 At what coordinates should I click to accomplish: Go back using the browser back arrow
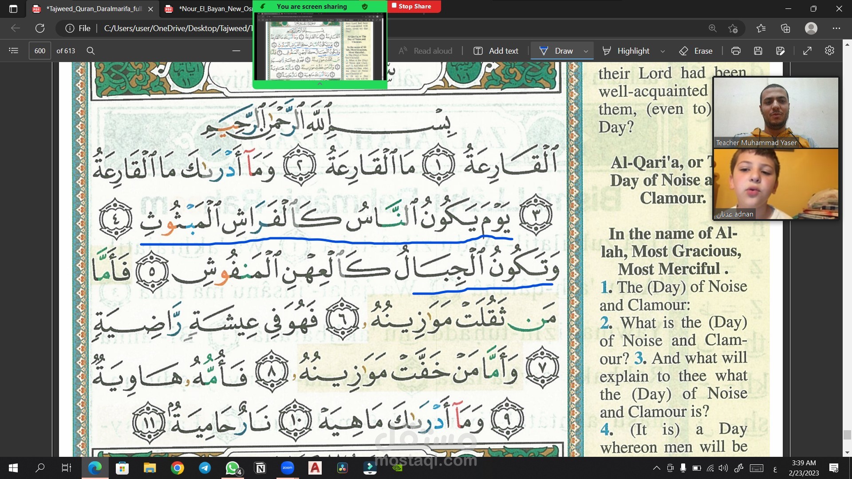pyautogui.click(x=16, y=28)
